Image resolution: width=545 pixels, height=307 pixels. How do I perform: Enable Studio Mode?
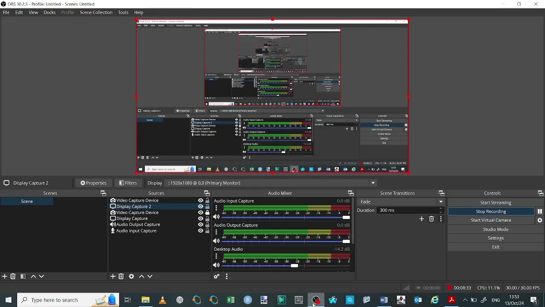pos(496,230)
